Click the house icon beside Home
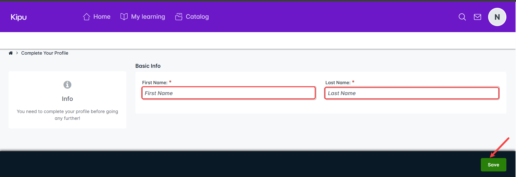The height and width of the screenshot is (177, 516). point(87,17)
